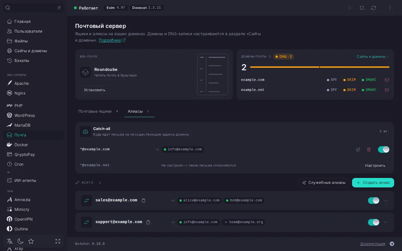Restart the mail server using the refresh icon
This screenshot has width=402, height=251.
point(374,8)
